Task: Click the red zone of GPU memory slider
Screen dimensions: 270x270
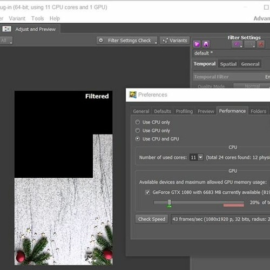Action: (x=234, y=205)
